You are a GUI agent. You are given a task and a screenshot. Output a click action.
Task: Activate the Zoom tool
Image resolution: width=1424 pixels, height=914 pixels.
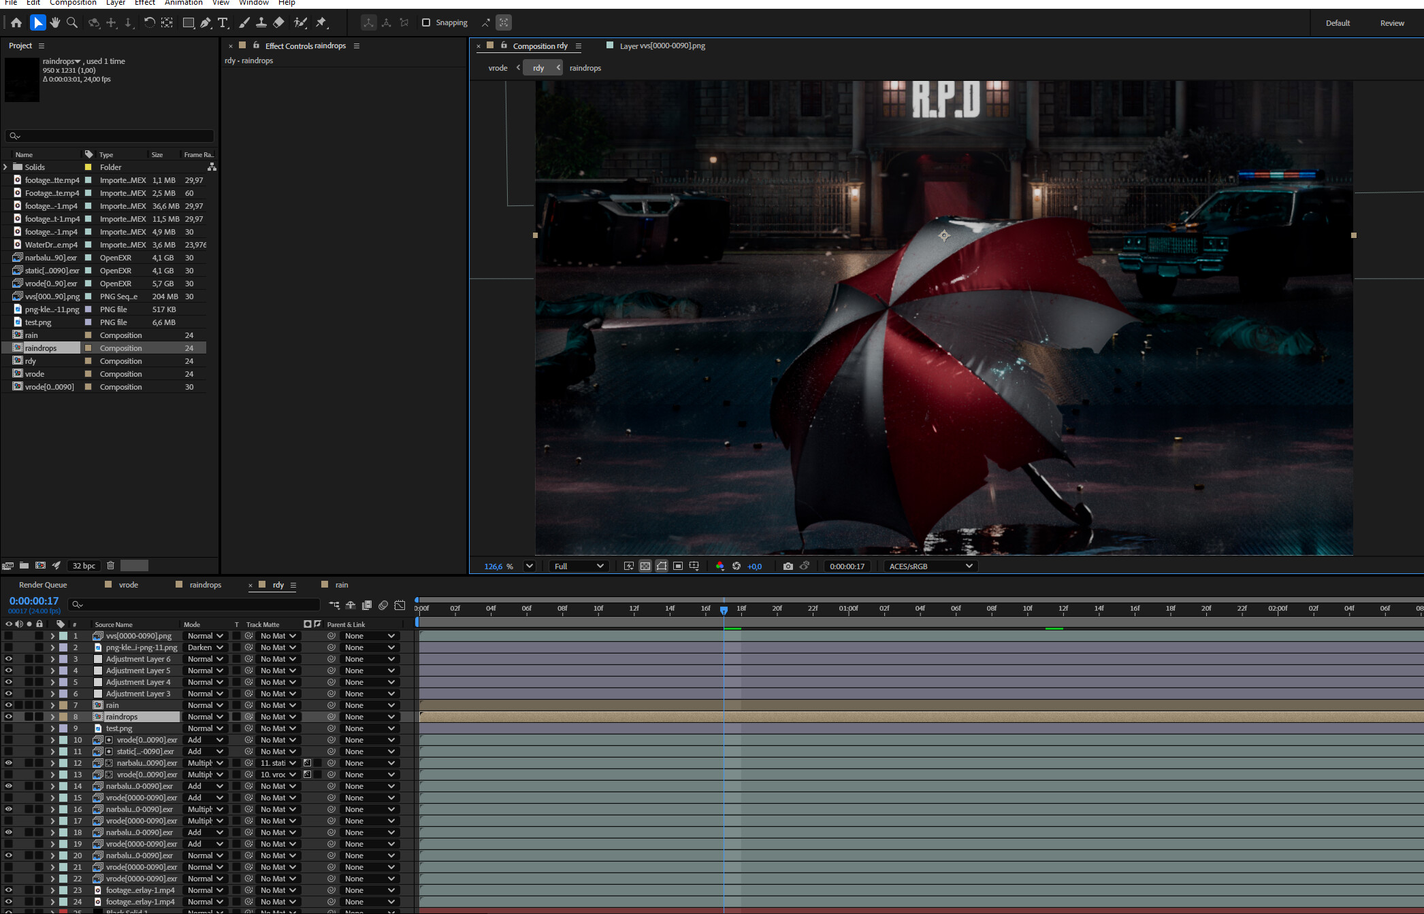coord(71,22)
